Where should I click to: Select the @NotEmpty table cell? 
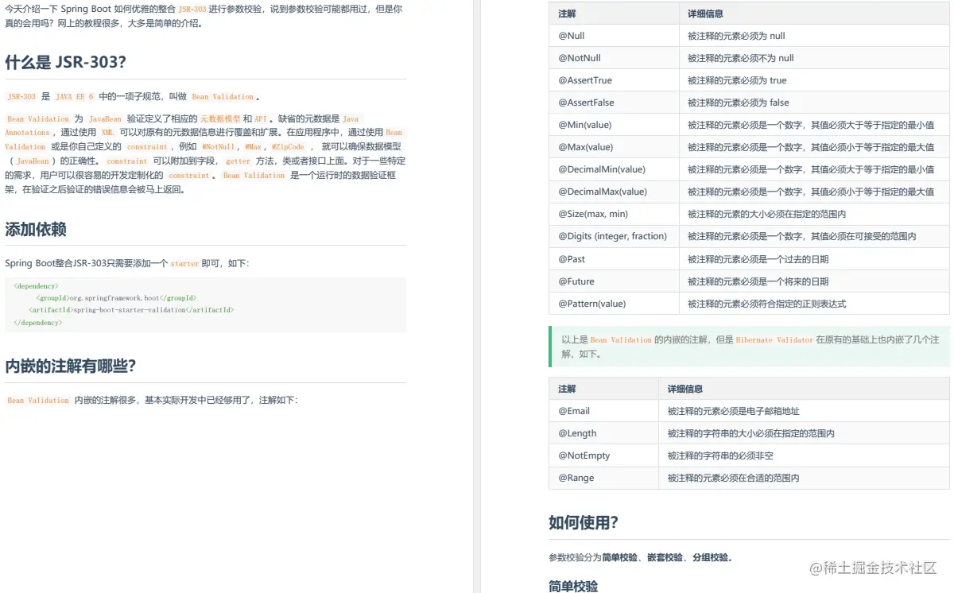[603, 455]
